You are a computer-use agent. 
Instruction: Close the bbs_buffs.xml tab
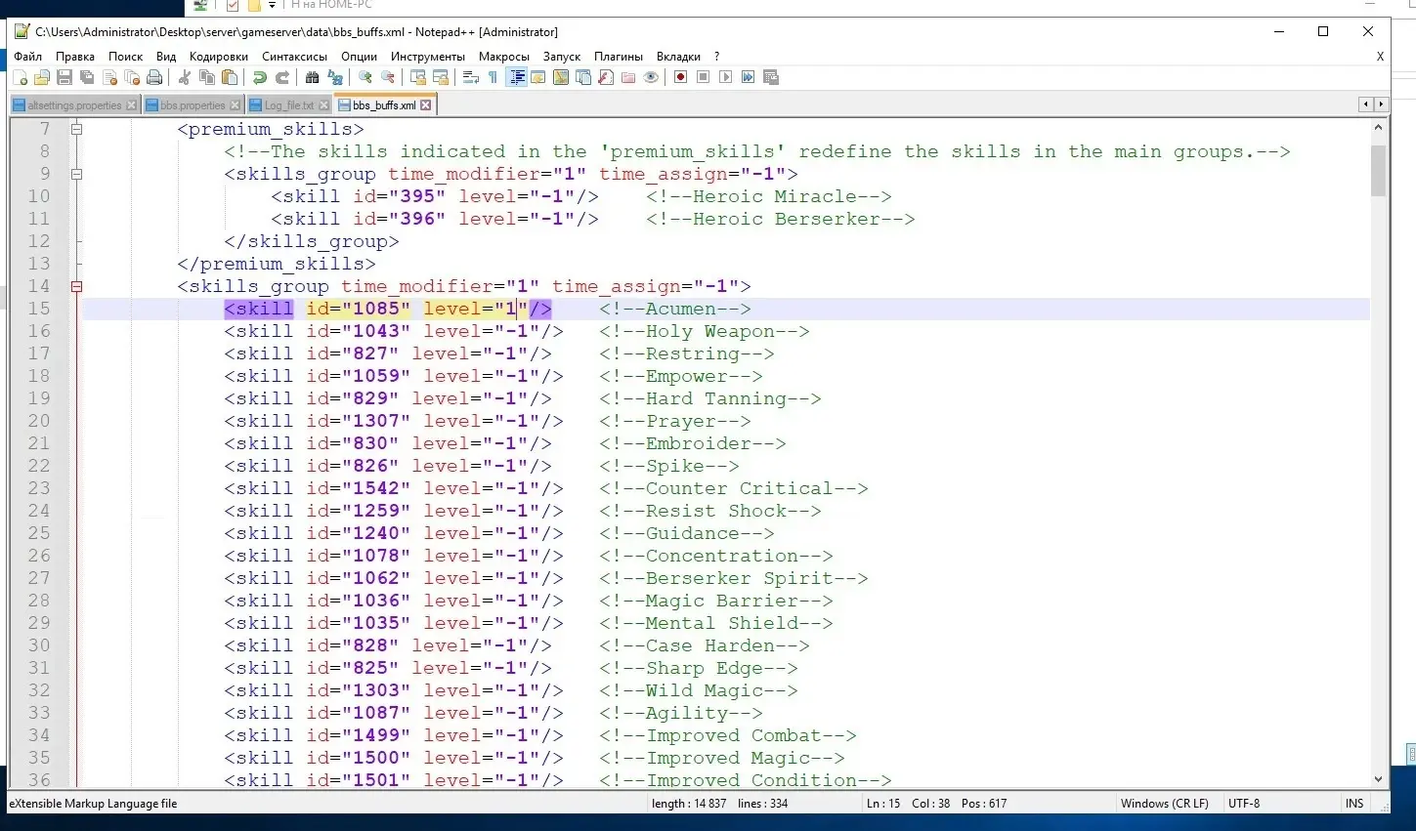(x=426, y=105)
